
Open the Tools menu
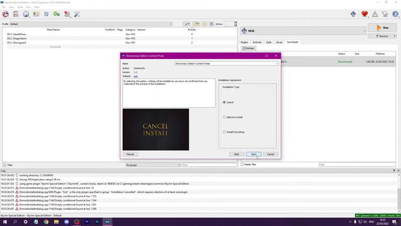(20, 7)
